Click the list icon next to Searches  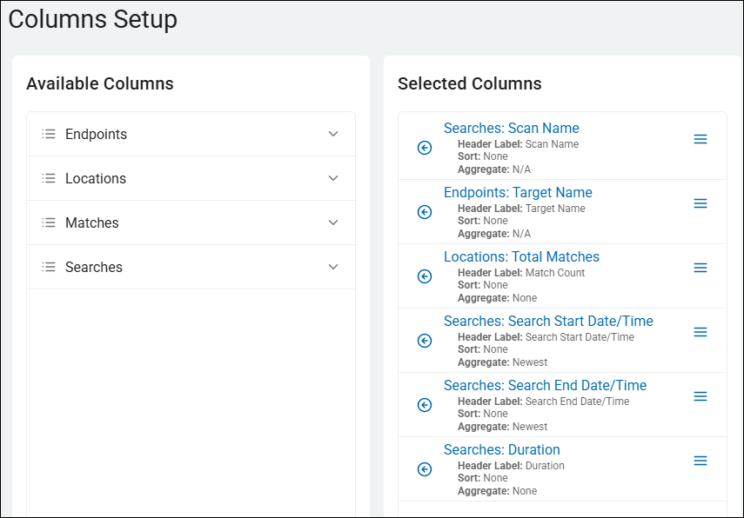coord(49,267)
